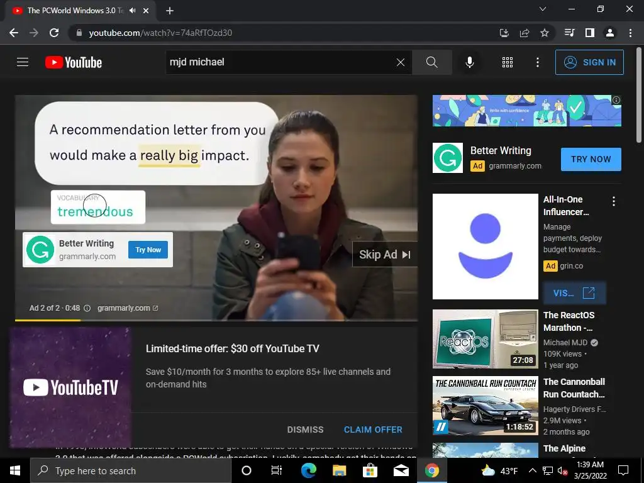Click the yellow ad progress bar
The width and height of the screenshot is (644, 483).
[48, 320]
